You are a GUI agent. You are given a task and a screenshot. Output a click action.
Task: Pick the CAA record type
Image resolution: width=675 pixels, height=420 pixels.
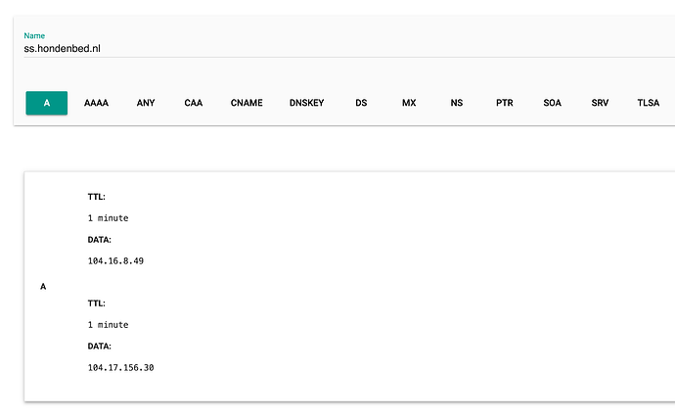tap(194, 103)
